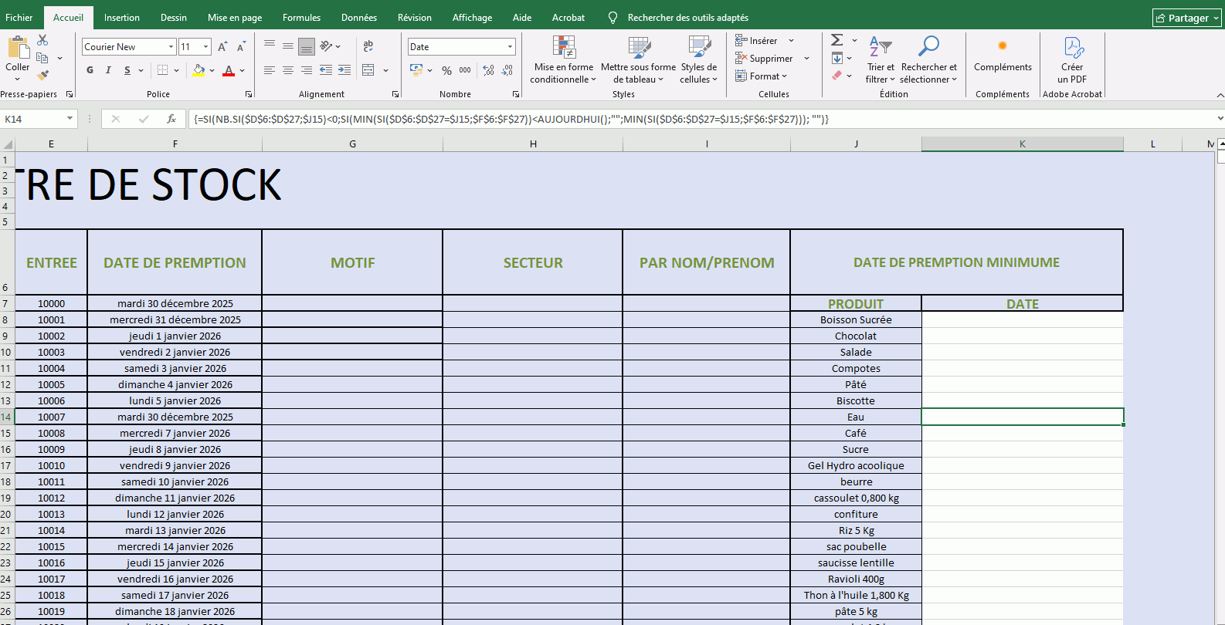The image size is (1225, 625).
Task: Open the Fichier menu
Action: (x=19, y=17)
